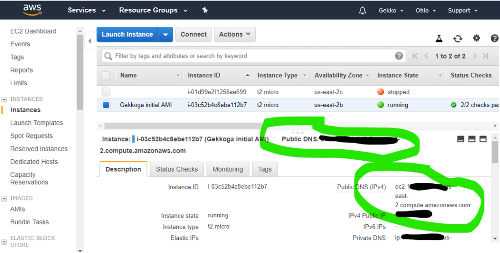Click the Connect button
The image size is (500, 253).
point(193,35)
